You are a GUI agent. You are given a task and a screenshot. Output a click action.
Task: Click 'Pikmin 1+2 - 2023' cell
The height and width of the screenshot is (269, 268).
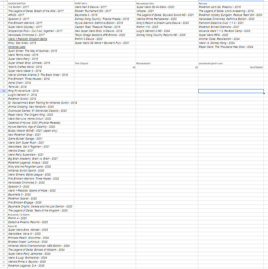(167, 27)
